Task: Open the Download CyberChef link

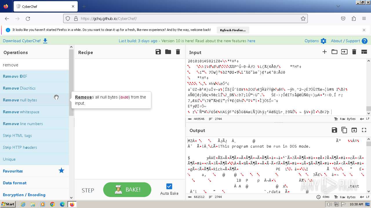Action: 22,41
